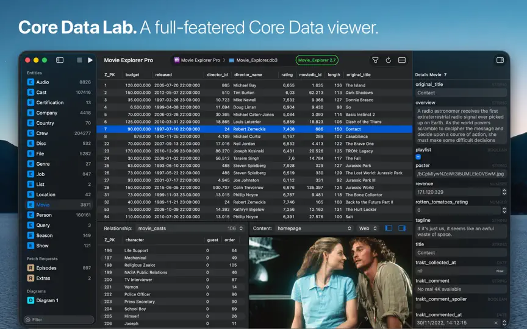
Task: Open the Extras fetch request
Action: click(x=59, y=278)
